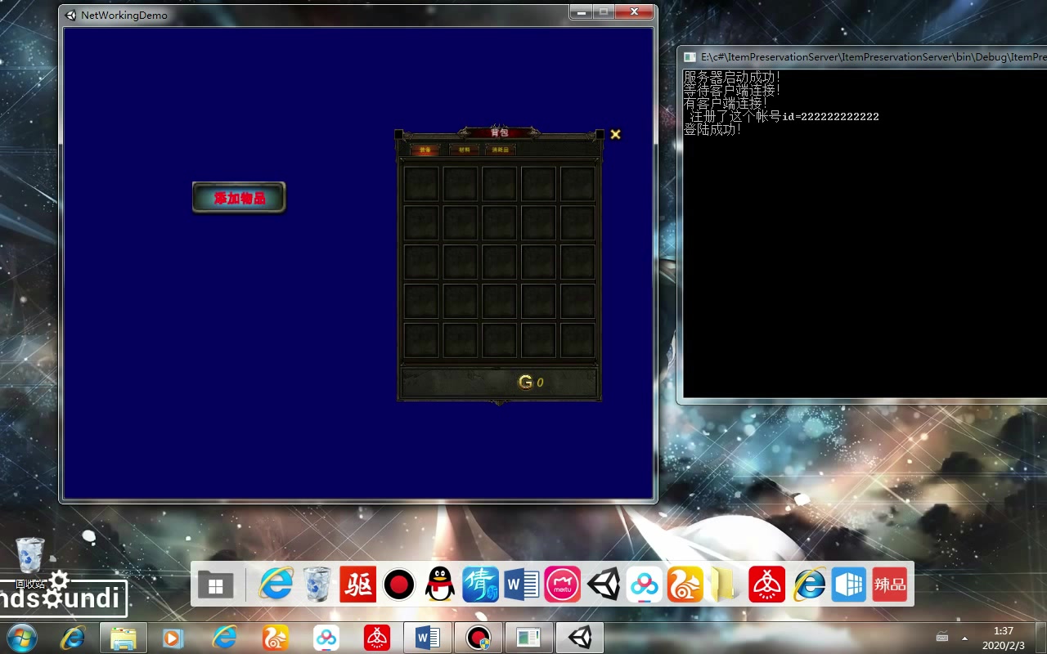The height and width of the screenshot is (654, 1047).
Task: Switch to Unity in the taskbar
Action: pyautogui.click(x=580, y=638)
